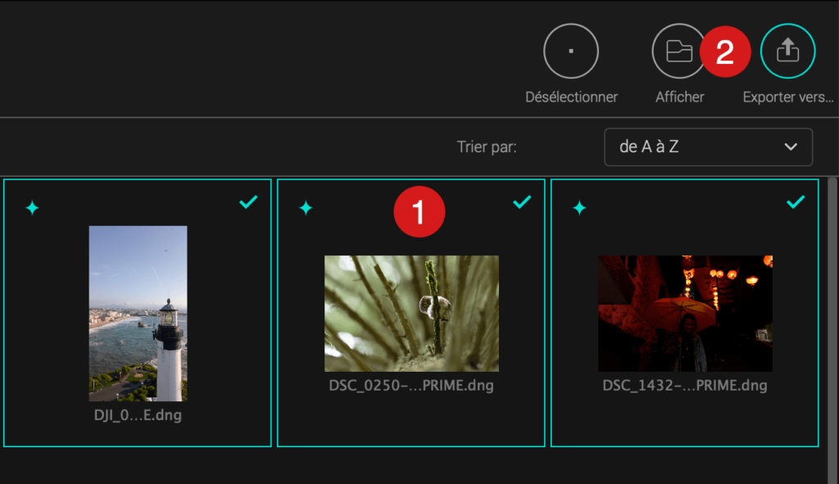Click the Exporter vers share icon
Viewport: 839px width, 484px height.
[787, 51]
